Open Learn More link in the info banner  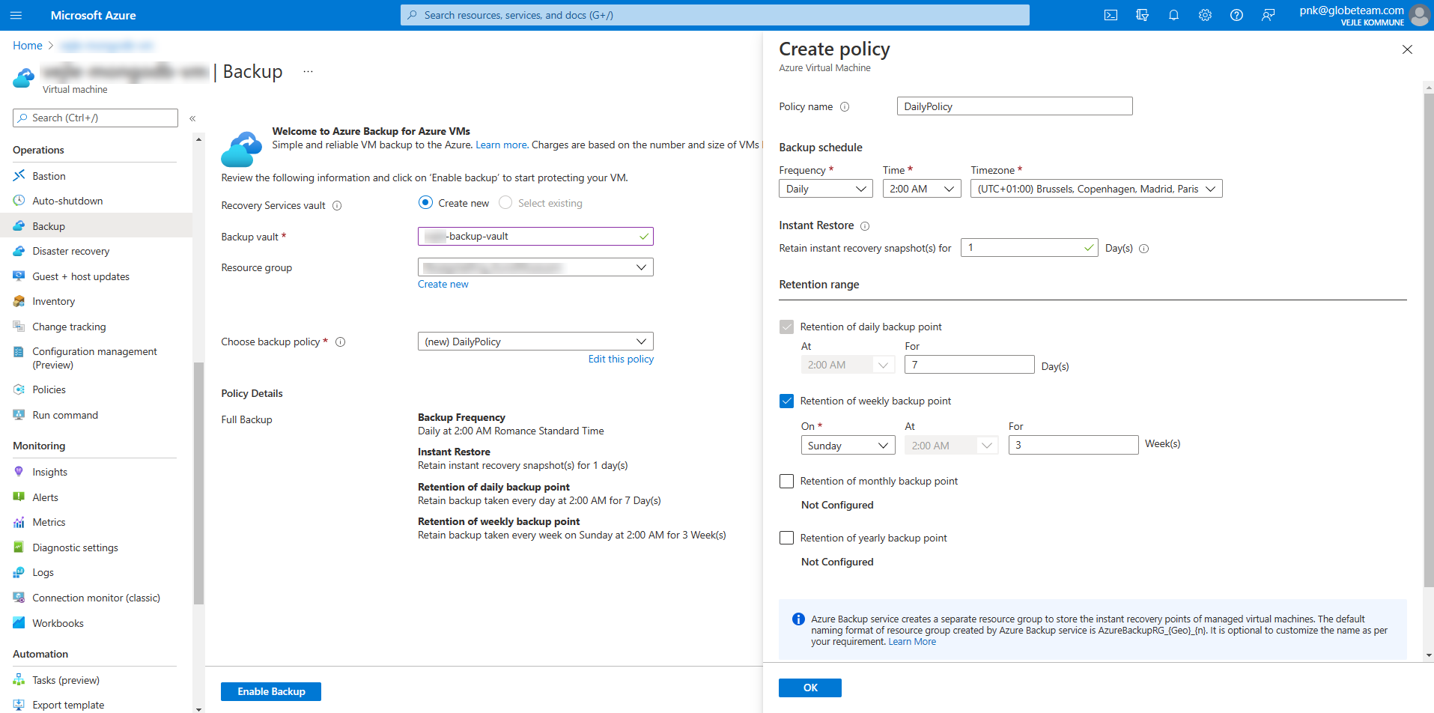click(912, 642)
